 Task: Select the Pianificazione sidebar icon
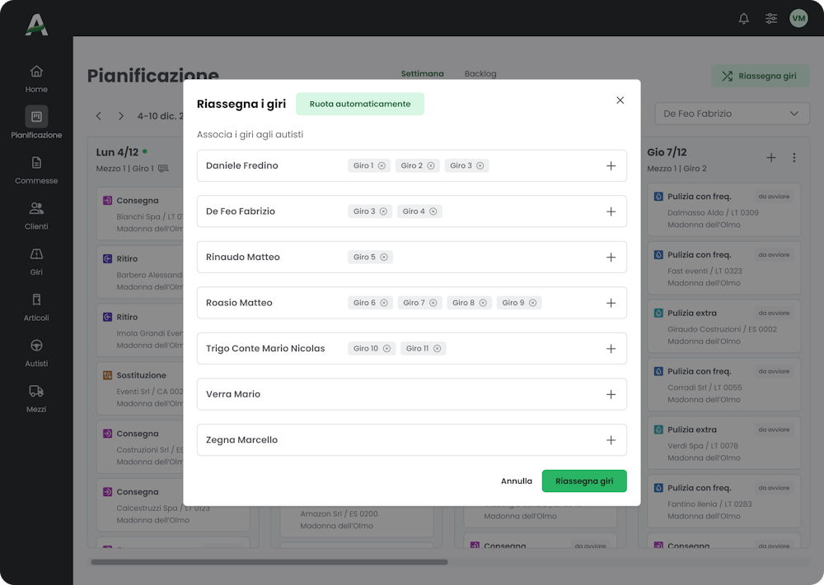coord(35,122)
